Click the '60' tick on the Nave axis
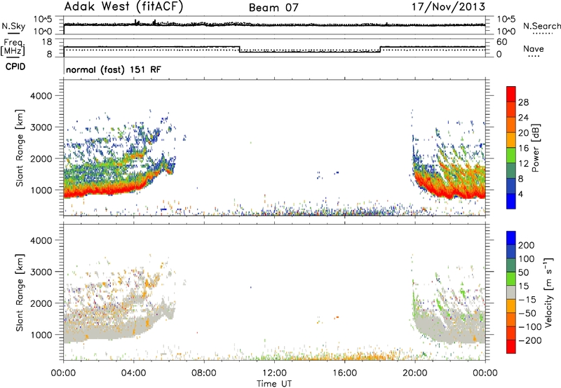561x388 pixels. (501, 42)
